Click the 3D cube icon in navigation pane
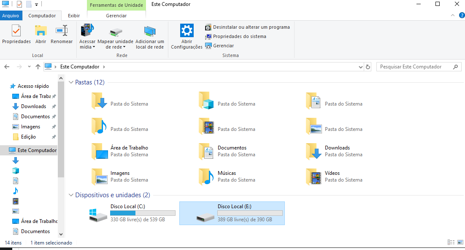Image resolution: width=465 pixels, height=250 pixels. click(x=16, y=171)
